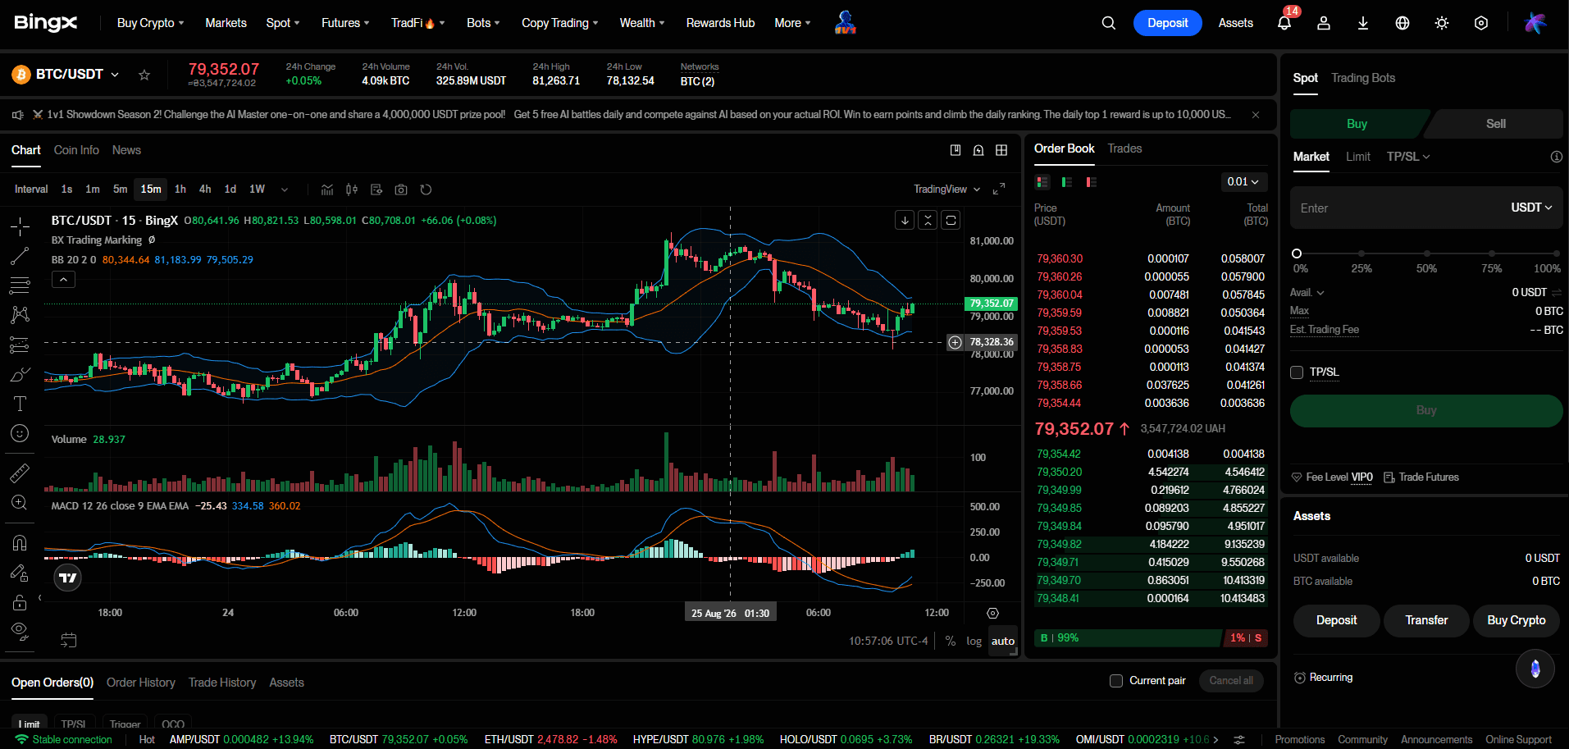
Task: Toggle log scale on chart
Action: (974, 641)
